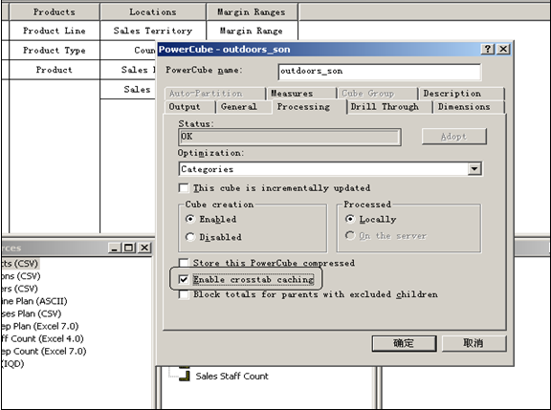
Task: Select the Enabled cube creation option
Action: pos(190,219)
